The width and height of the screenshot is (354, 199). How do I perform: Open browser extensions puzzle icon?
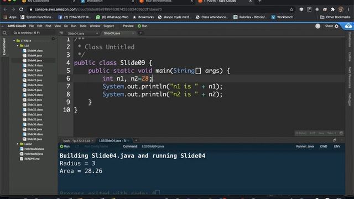(332, 9)
